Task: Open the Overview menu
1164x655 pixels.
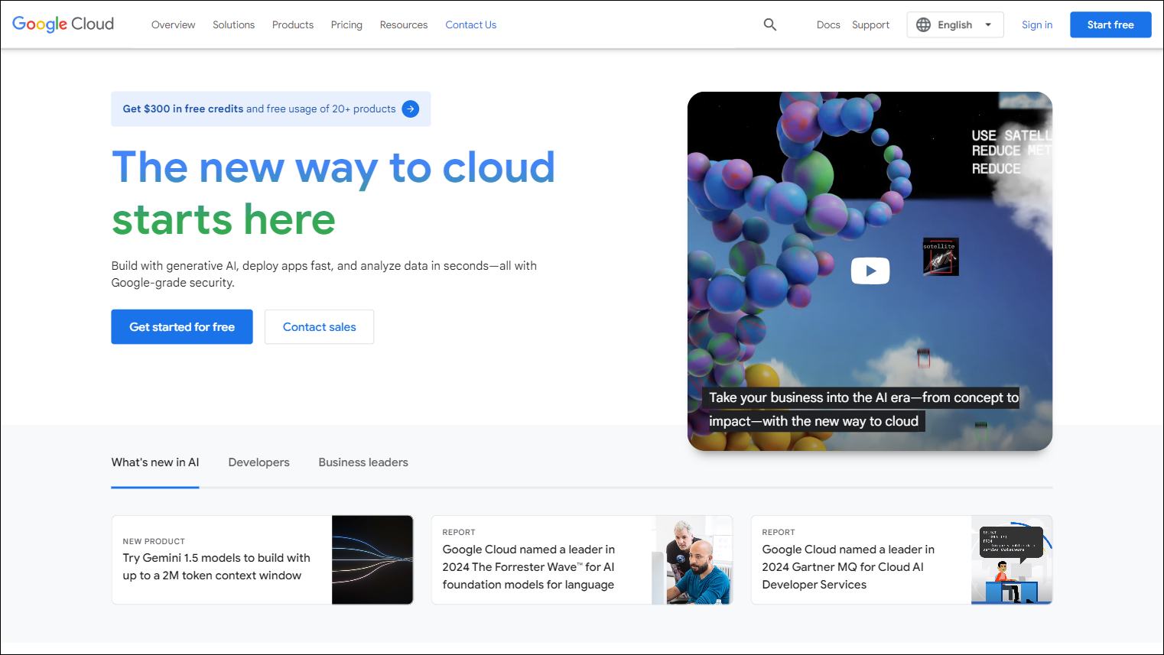Action: pos(173,24)
